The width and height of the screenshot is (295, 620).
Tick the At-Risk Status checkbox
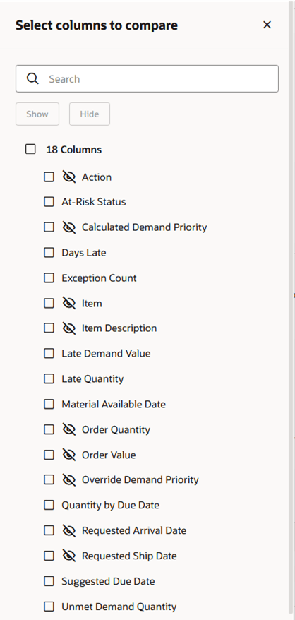click(49, 202)
